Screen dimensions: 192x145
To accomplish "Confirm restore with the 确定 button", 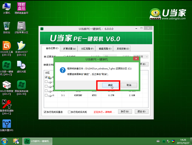I will (x=110, y=85).
